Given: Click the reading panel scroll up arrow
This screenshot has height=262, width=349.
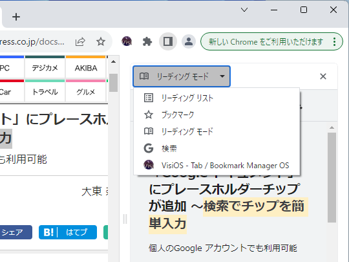Looking at the screenshot, I should coord(332,127).
